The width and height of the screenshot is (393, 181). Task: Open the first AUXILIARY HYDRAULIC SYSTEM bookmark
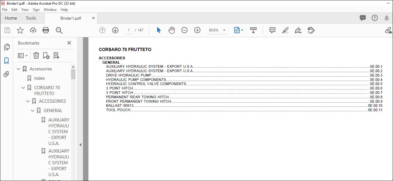pyautogui.click(x=59, y=131)
